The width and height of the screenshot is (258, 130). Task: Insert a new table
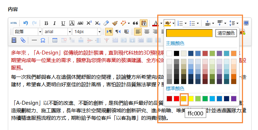55,40
